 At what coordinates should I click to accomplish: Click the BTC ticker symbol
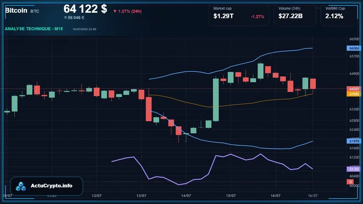tap(34, 11)
